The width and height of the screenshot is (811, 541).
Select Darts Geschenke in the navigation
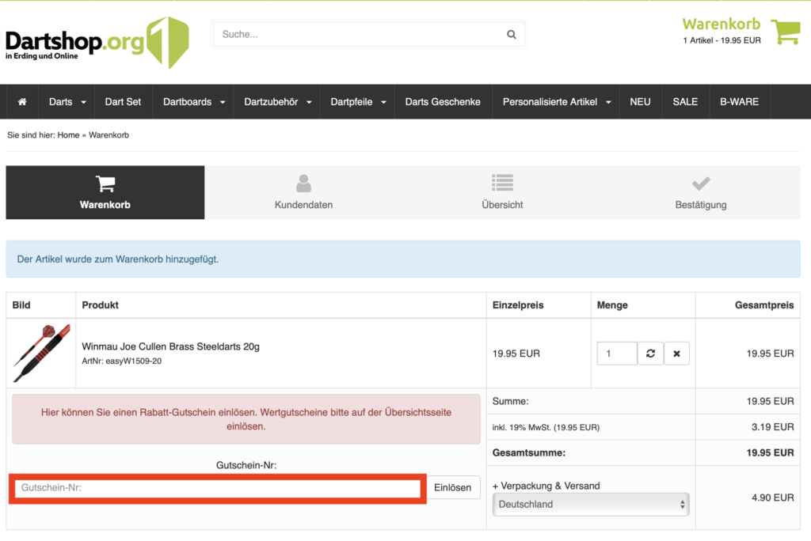[x=443, y=102]
